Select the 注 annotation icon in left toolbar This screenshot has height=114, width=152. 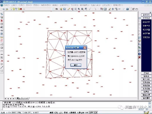(x=2, y=40)
